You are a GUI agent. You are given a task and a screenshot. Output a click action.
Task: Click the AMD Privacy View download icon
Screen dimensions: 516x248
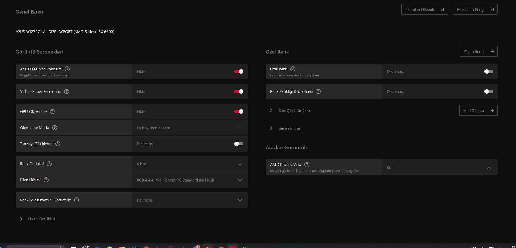(489, 167)
